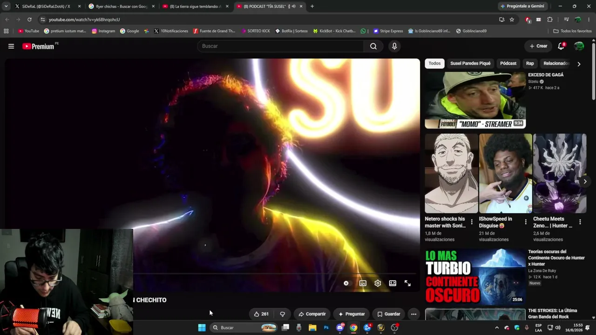Click the Crear button
This screenshot has width=596, height=335.
click(x=538, y=46)
